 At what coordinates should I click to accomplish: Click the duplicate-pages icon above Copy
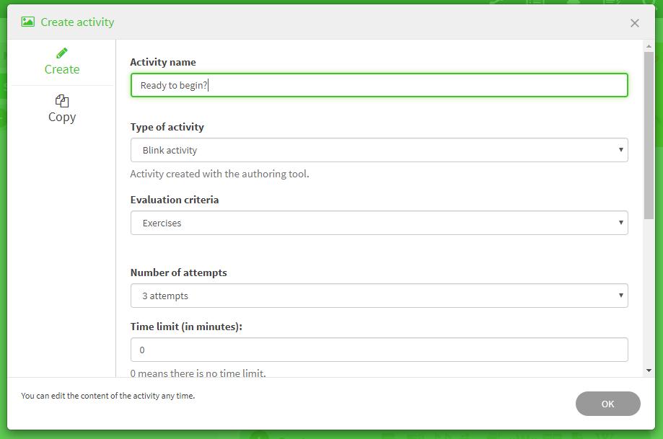(x=62, y=101)
